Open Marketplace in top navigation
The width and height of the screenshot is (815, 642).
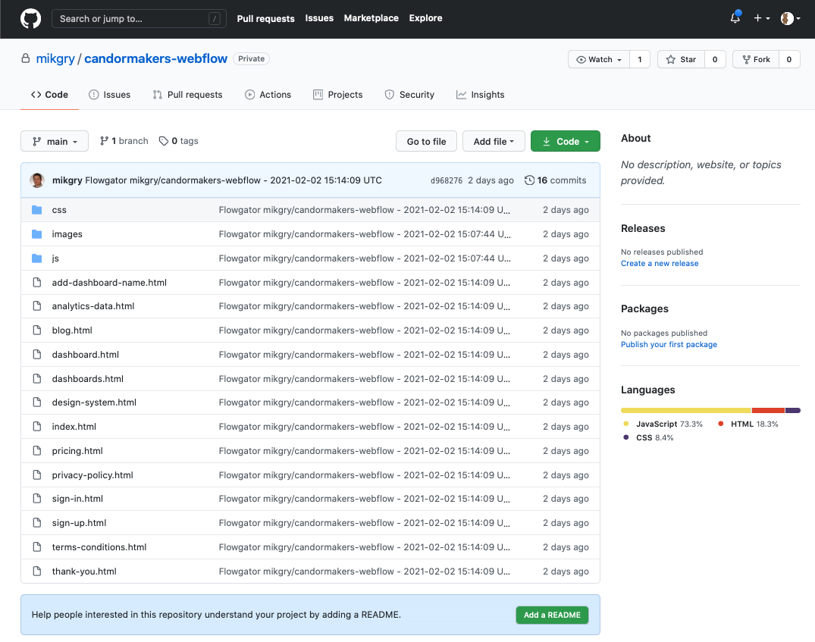(x=371, y=18)
